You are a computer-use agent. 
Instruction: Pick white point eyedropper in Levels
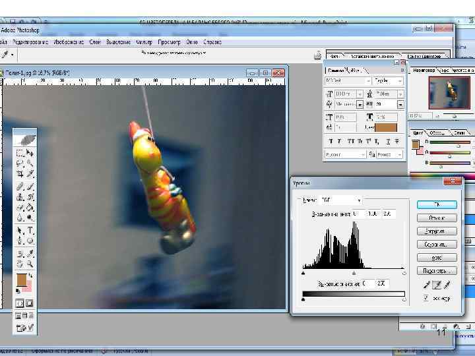pos(447,285)
